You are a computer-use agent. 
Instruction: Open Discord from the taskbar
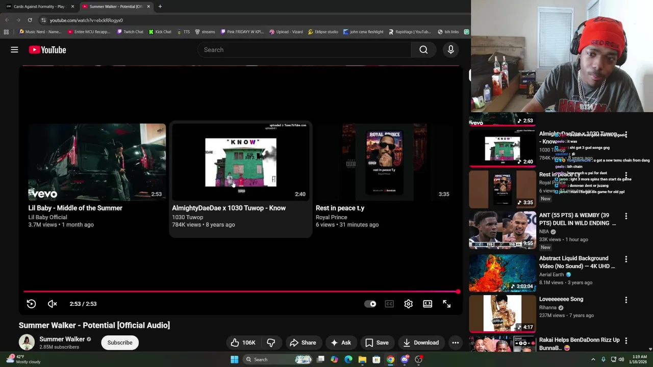tap(405, 359)
